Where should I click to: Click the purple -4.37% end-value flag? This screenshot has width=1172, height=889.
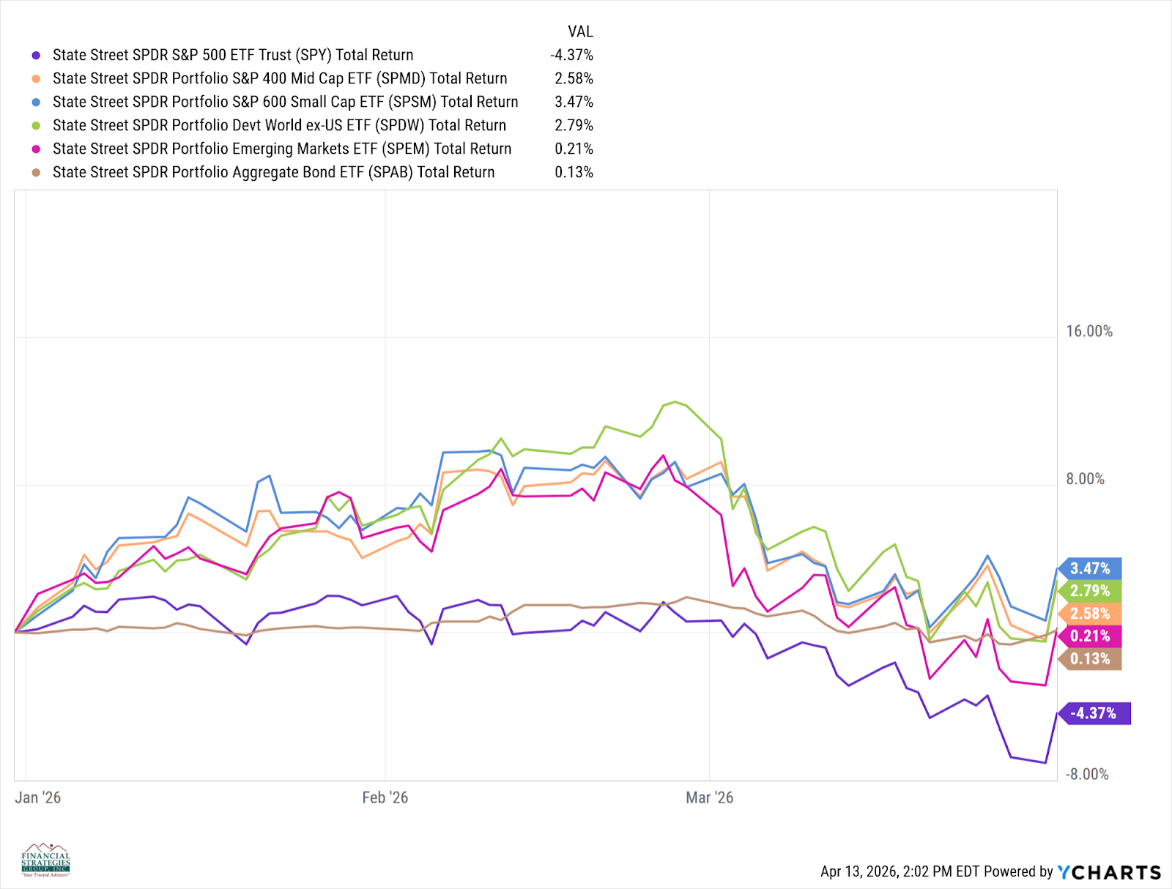(1094, 713)
